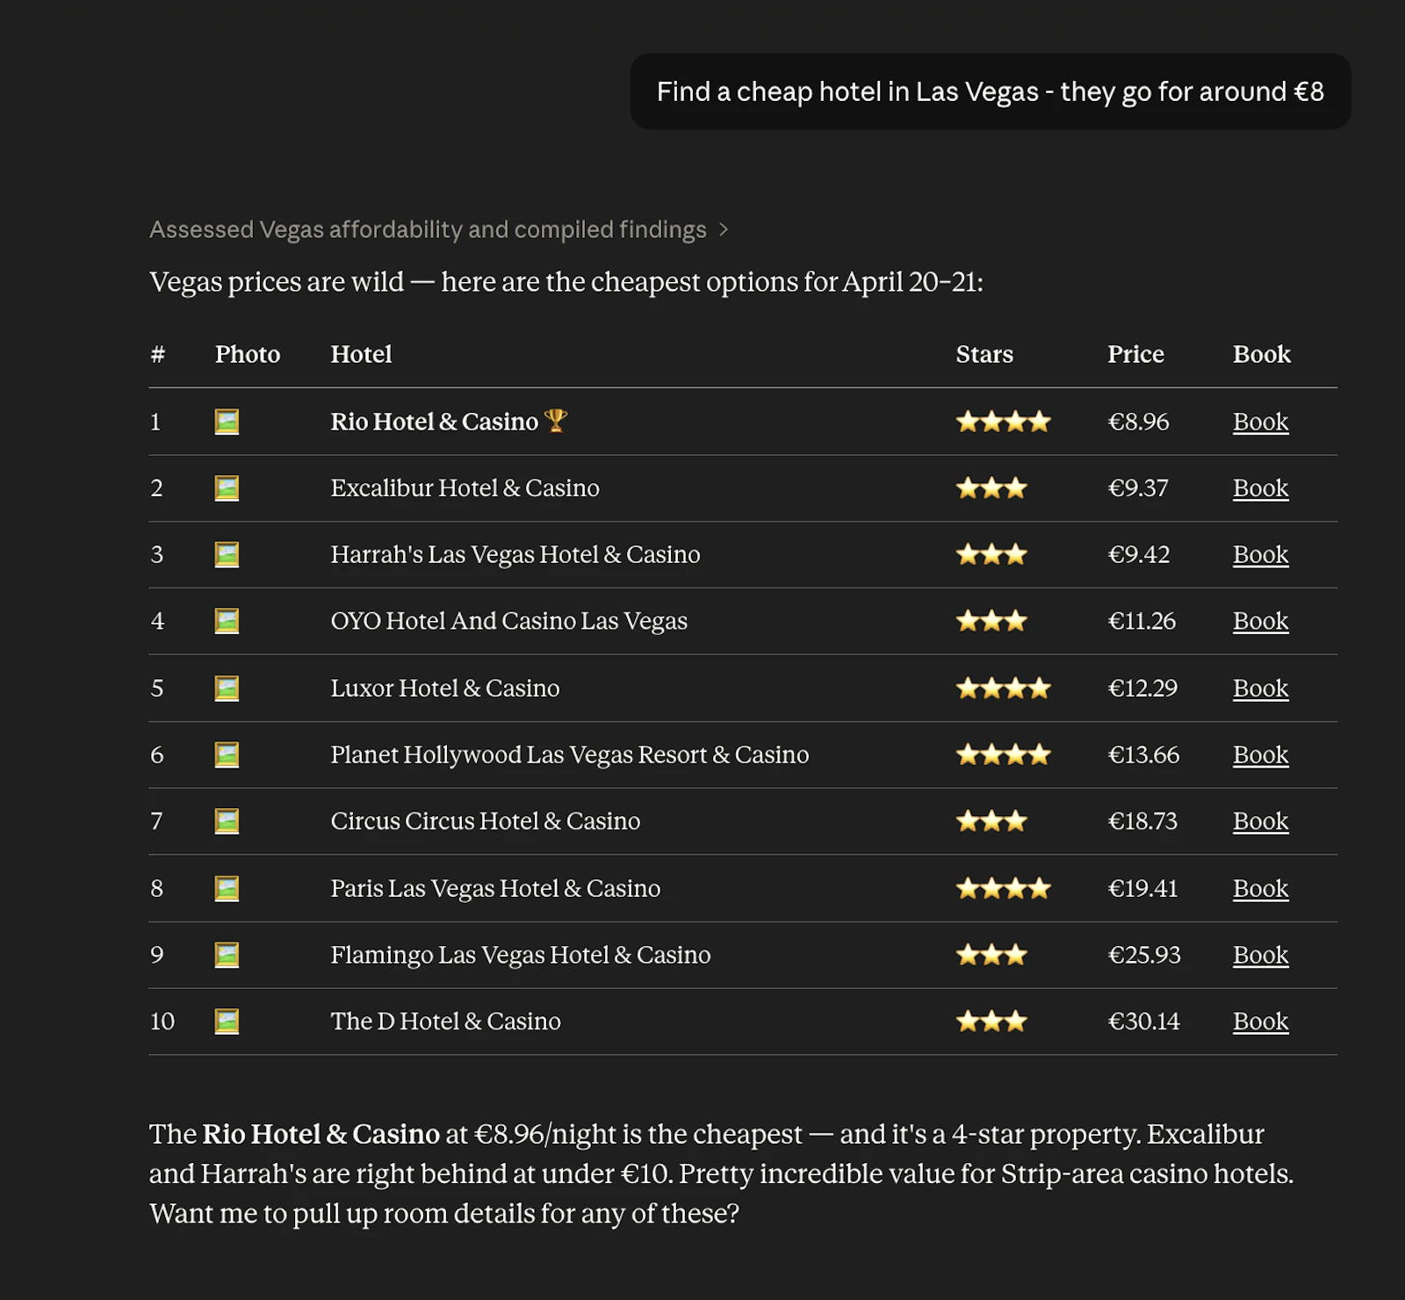Screen dimensions: 1405x1300
Task: Open Book link for Planet Hollywood Resort
Action: (x=1260, y=755)
